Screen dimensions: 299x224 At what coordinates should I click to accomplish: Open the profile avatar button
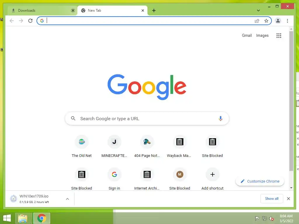(278, 21)
